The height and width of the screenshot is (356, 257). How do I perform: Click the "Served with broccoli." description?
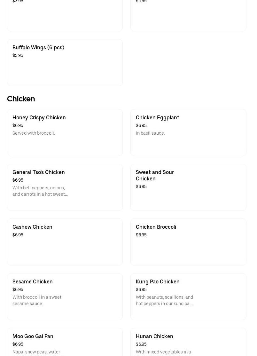pos(34,133)
